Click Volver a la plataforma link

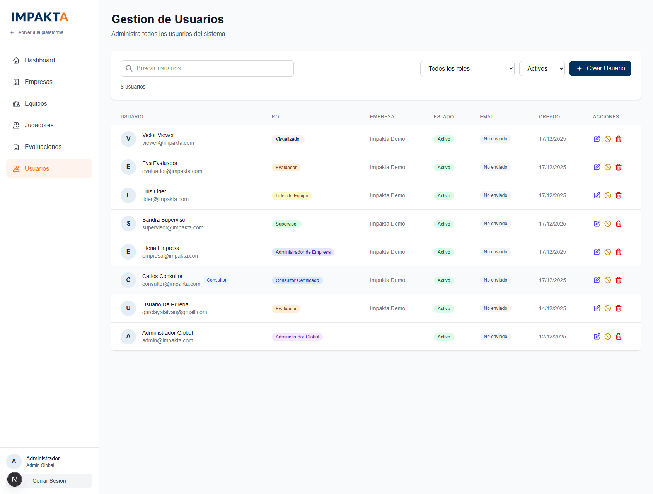(41, 32)
